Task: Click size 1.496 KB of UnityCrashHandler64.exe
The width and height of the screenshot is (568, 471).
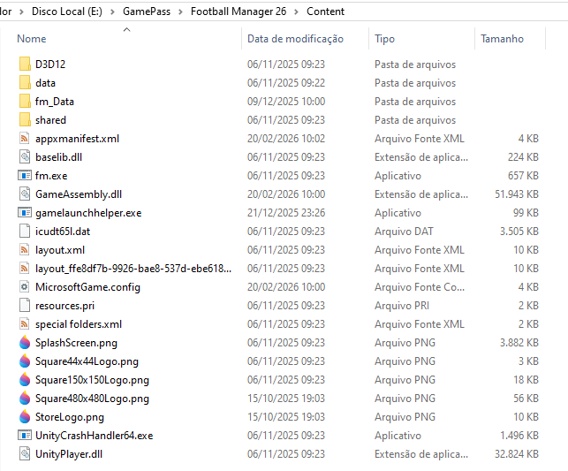Action: coord(519,435)
